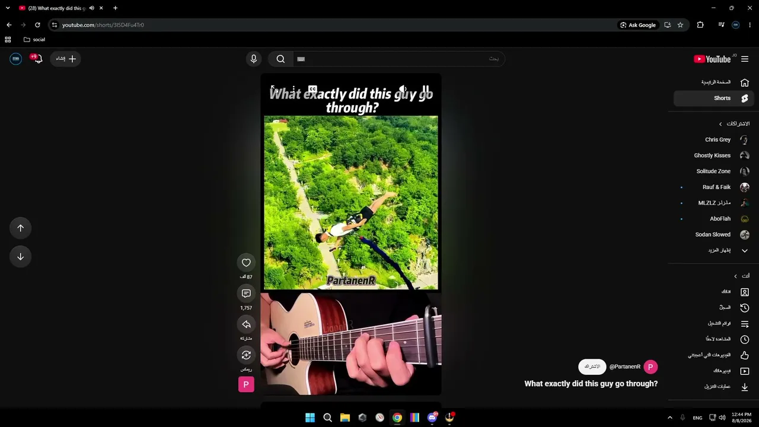This screenshot has height=427, width=759.
Task: Open Solitude Zone channel subscription
Action: (713, 171)
